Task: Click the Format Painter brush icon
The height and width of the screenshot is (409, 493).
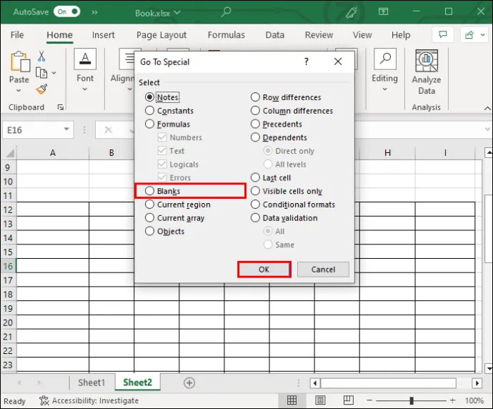Action: 41,89
